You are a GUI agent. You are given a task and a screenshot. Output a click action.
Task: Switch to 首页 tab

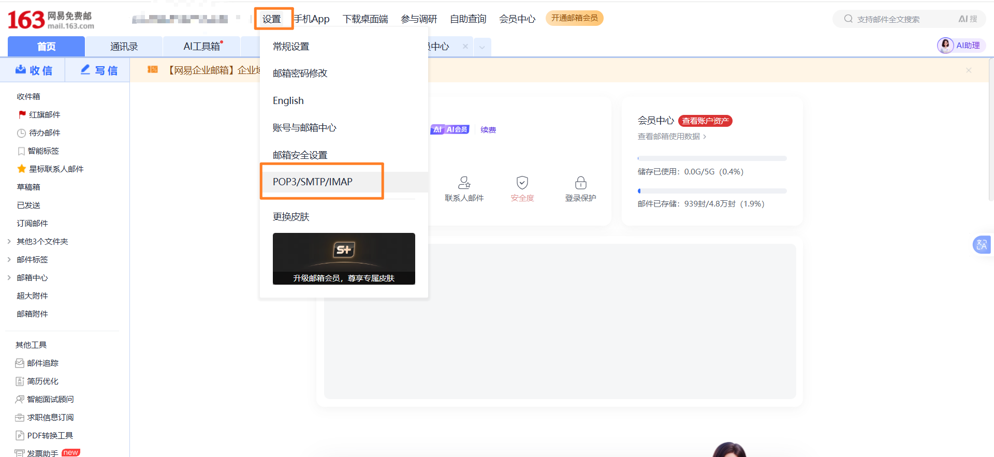pyautogui.click(x=46, y=47)
